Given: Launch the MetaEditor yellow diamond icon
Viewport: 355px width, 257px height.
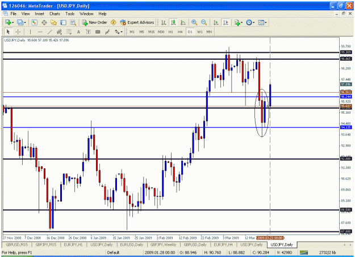Looking at the screenshot, I should (114, 22).
